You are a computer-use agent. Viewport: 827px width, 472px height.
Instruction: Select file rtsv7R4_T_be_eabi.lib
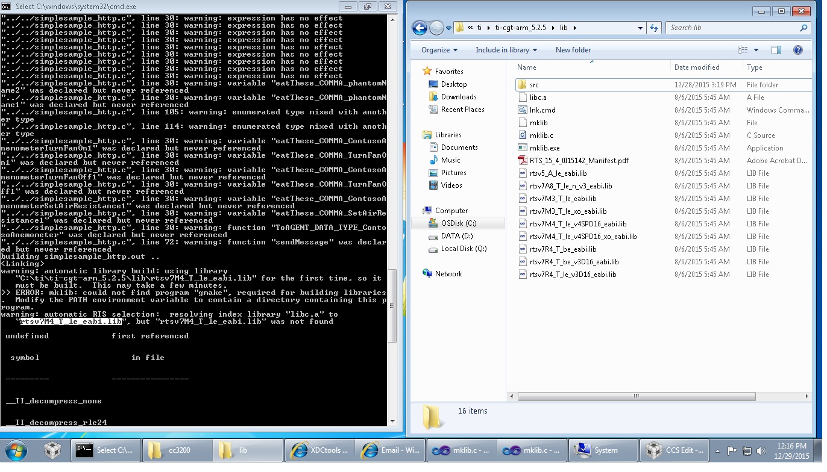click(563, 249)
